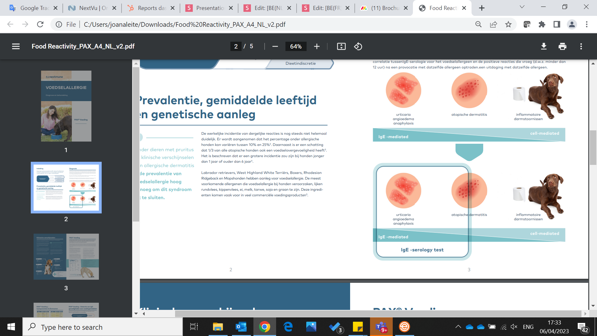Open the browser extensions puzzle icon
Viewport: 597px width, 336px height.
542,24
